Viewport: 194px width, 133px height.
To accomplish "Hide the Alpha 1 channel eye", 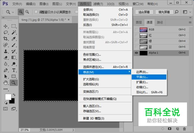I will click(x=136, y=53).
